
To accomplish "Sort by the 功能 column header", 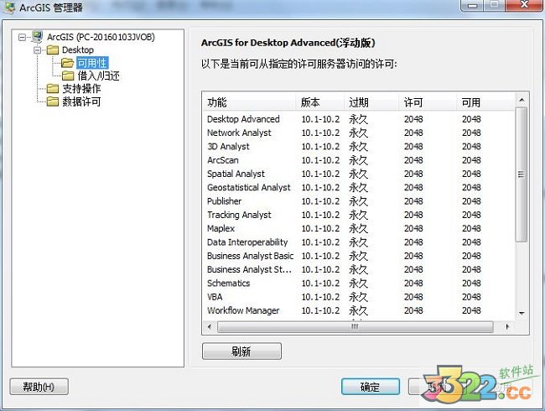I will (249, 102).
